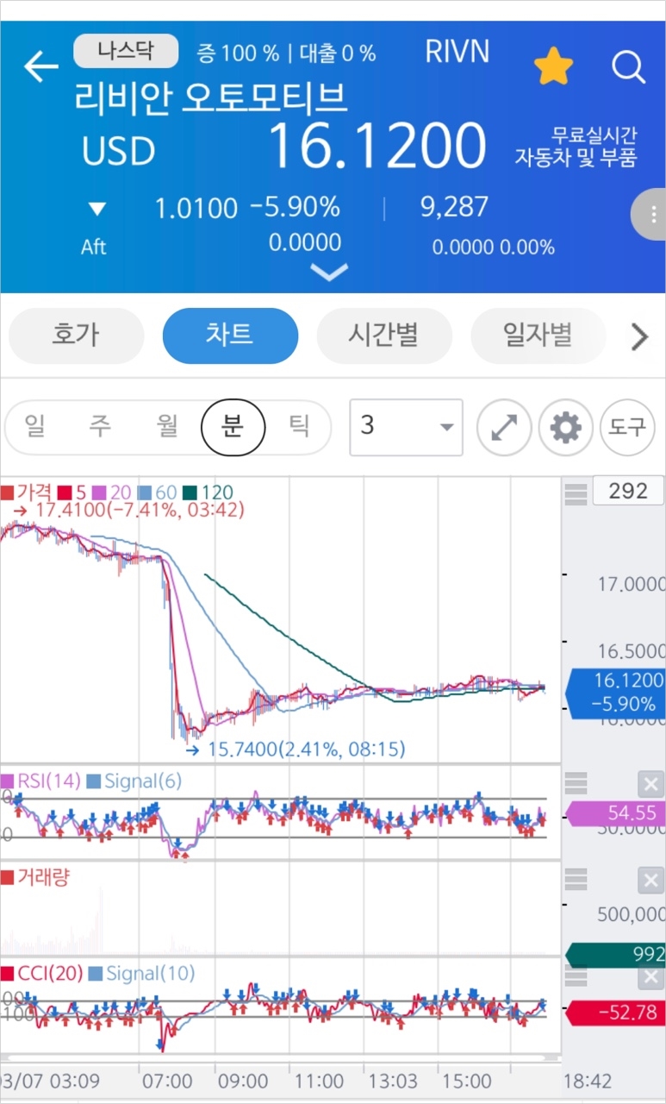666x1104 pixels.
Task: Open the stock search magnifier
Action: coord(629,66)
